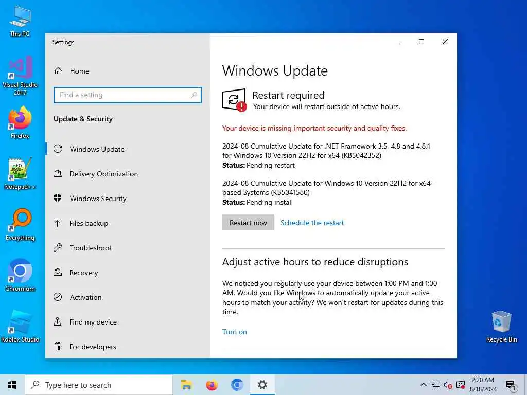Click the Recovery icon in the sidebar
527x395 pixels.
pyautogui.click(x=58, y=272)
